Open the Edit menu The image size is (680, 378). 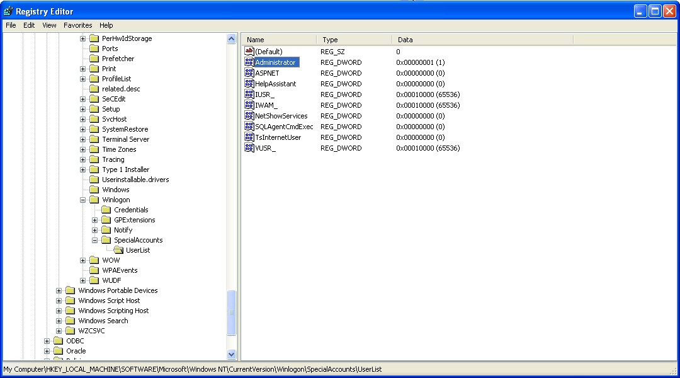(29, 25)
